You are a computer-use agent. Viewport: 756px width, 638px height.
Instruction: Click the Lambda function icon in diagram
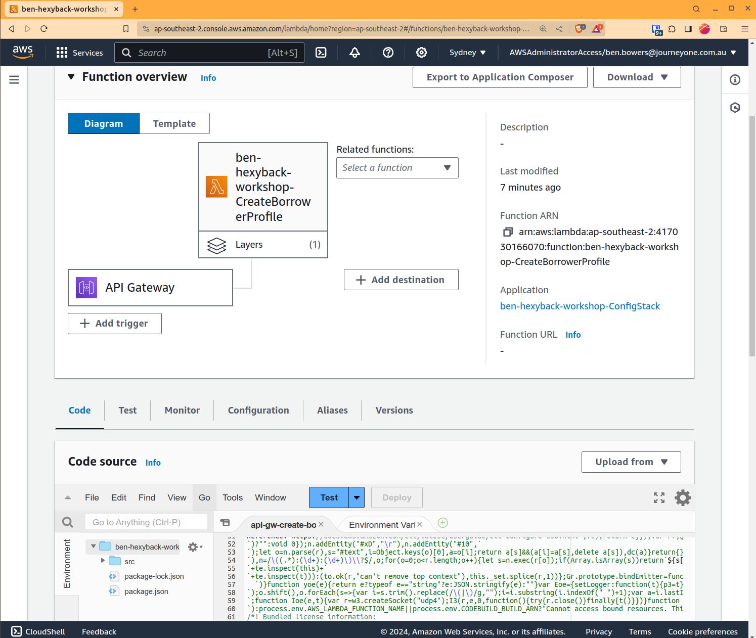216,187
